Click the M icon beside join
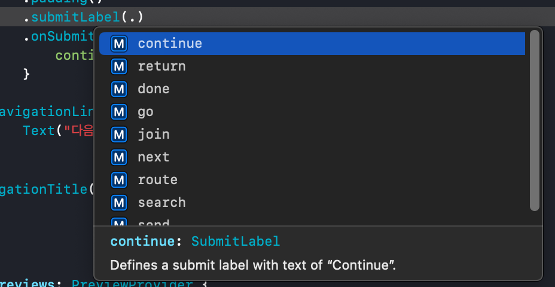This screenshot has width=555, height=287. click(x=119, y=135)
